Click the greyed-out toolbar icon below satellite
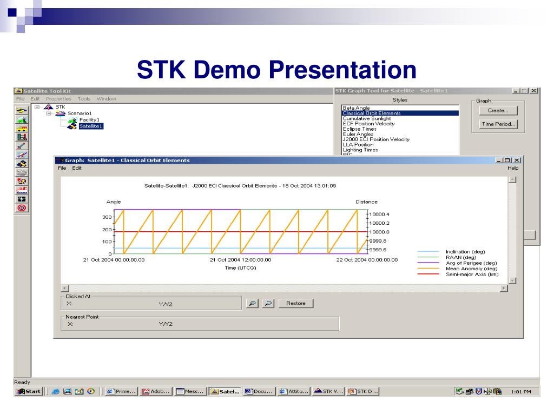Screen dimensions: 554x415 [22, 172]
